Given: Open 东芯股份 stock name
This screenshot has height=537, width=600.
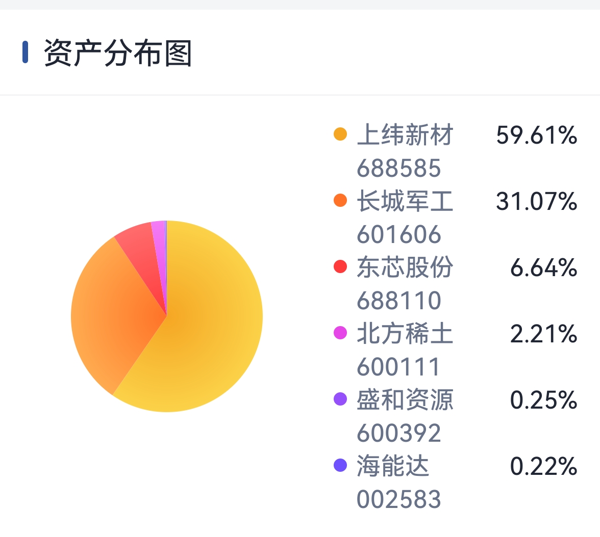Looking at the screenshot, I should tap(405, 267).
